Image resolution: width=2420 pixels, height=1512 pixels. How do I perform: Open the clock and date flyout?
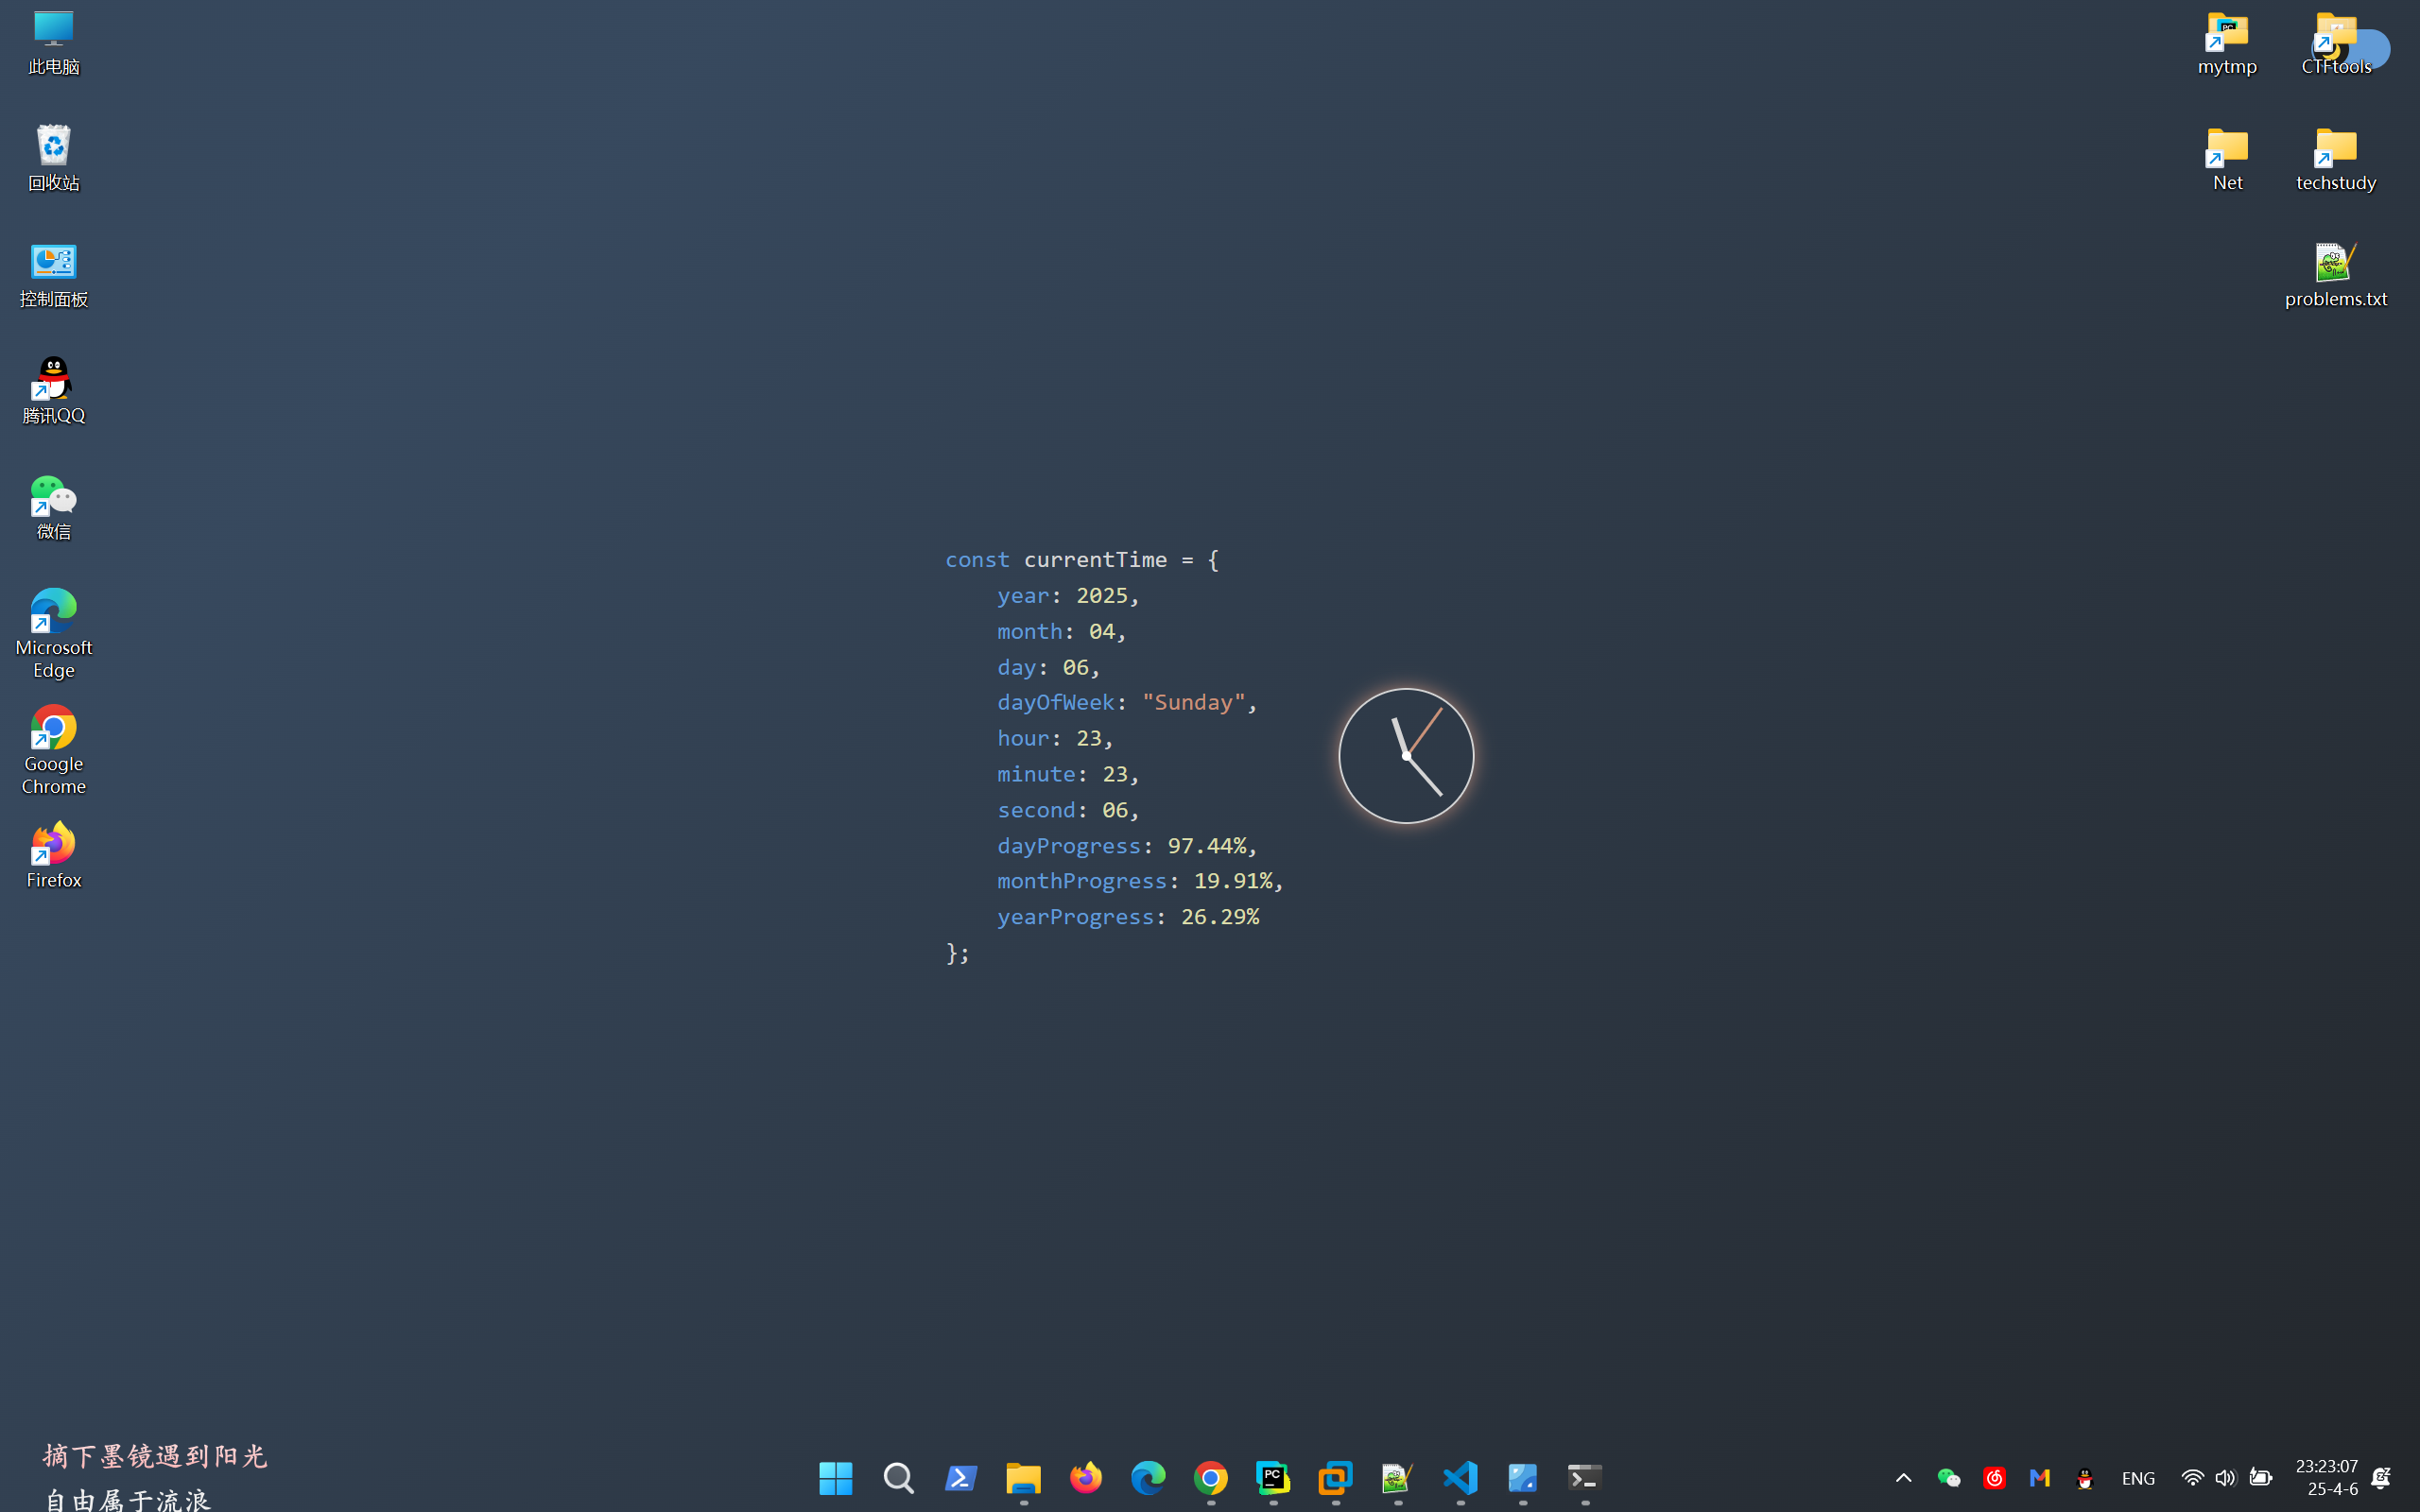pyautogui.click(x=2326, y=1477)
